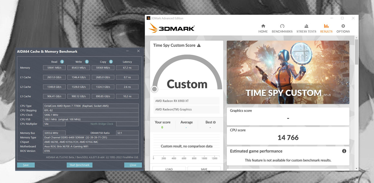This screenshot has width=374, height=183.
Task: Click the CPU FSB value 100.1 MHz
Action: [91, 119]
